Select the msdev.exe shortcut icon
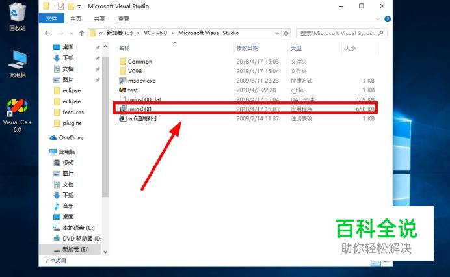 point(123,81)
